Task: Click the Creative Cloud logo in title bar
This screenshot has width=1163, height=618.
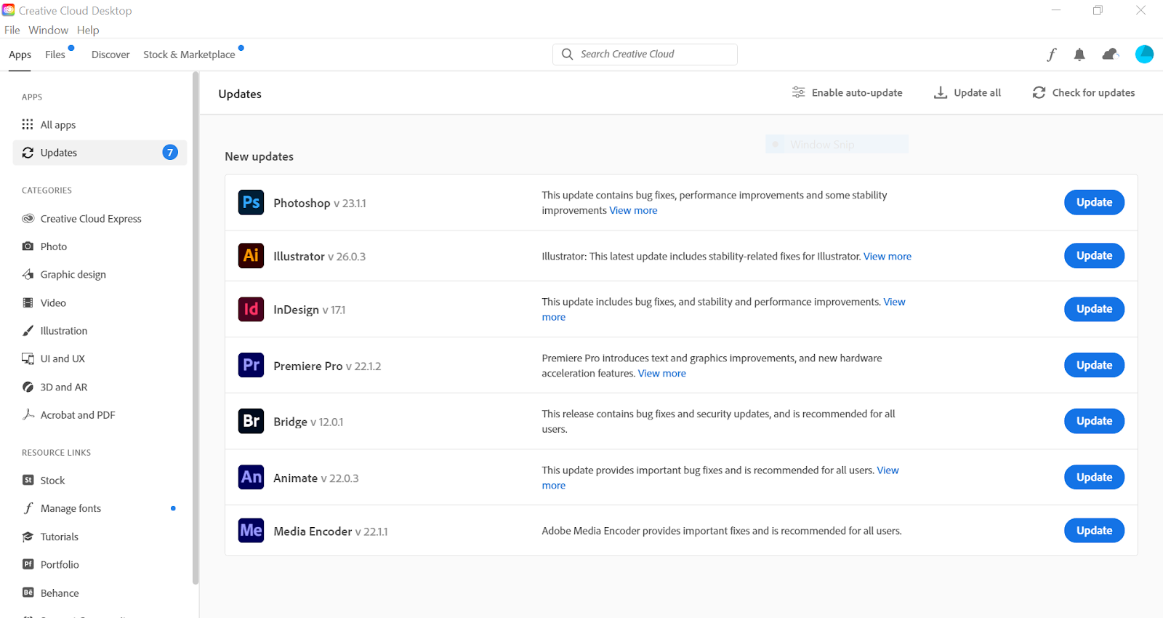Action: click(9, 10)
